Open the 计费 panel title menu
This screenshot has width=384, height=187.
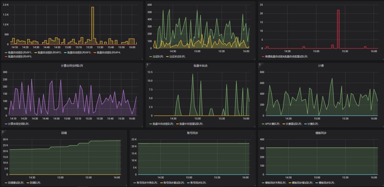tap(321, 66)
